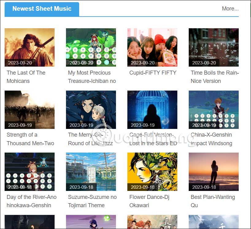Click the birdcage thumbnail for Cage-Full Version

pos(152,109)
